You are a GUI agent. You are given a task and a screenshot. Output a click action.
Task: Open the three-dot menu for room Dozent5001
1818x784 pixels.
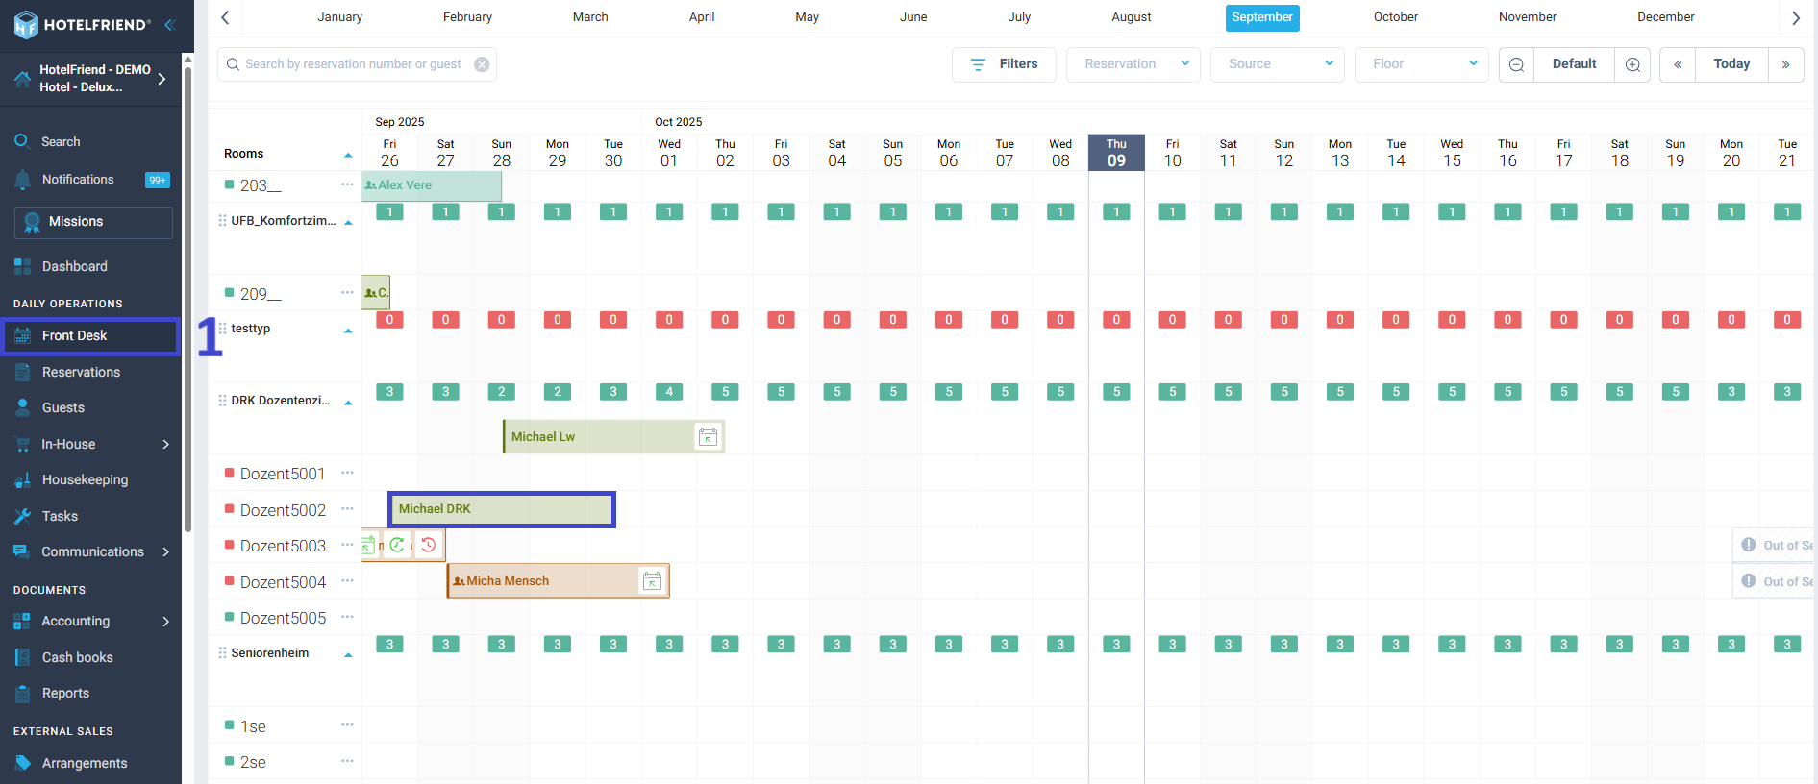(x=347, y=473)
